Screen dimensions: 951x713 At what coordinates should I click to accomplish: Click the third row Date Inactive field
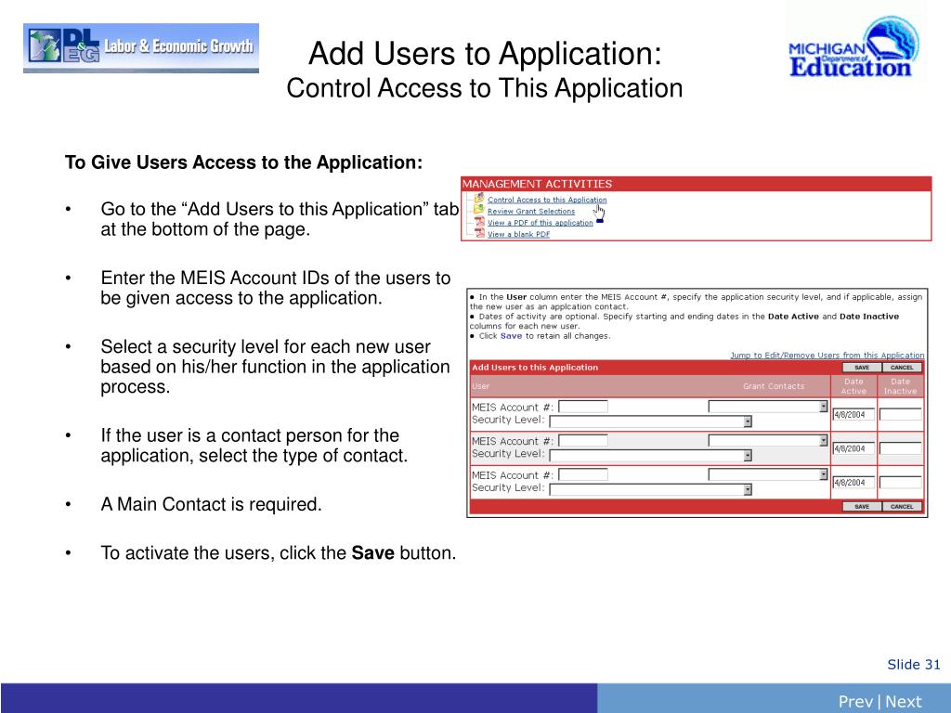click(900, 483)
